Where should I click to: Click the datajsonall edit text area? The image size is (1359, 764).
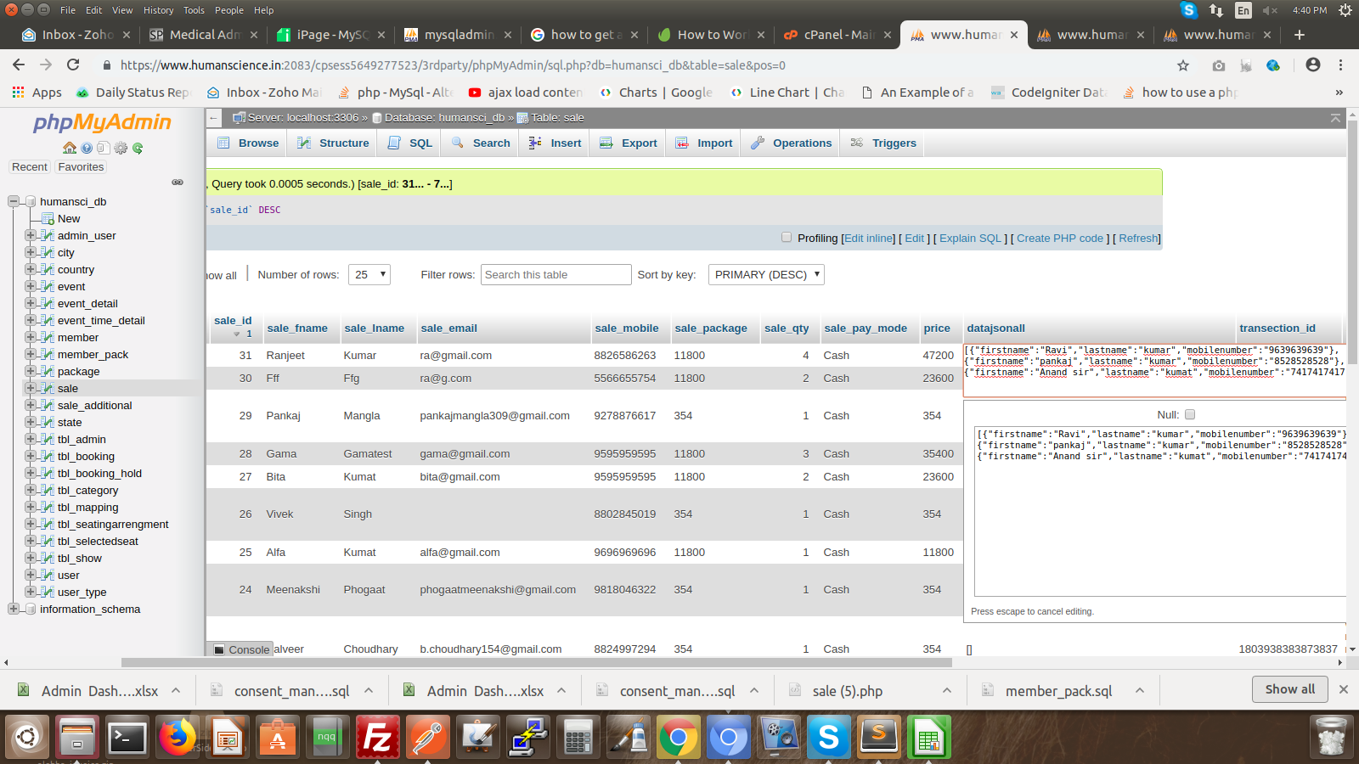1160,511
